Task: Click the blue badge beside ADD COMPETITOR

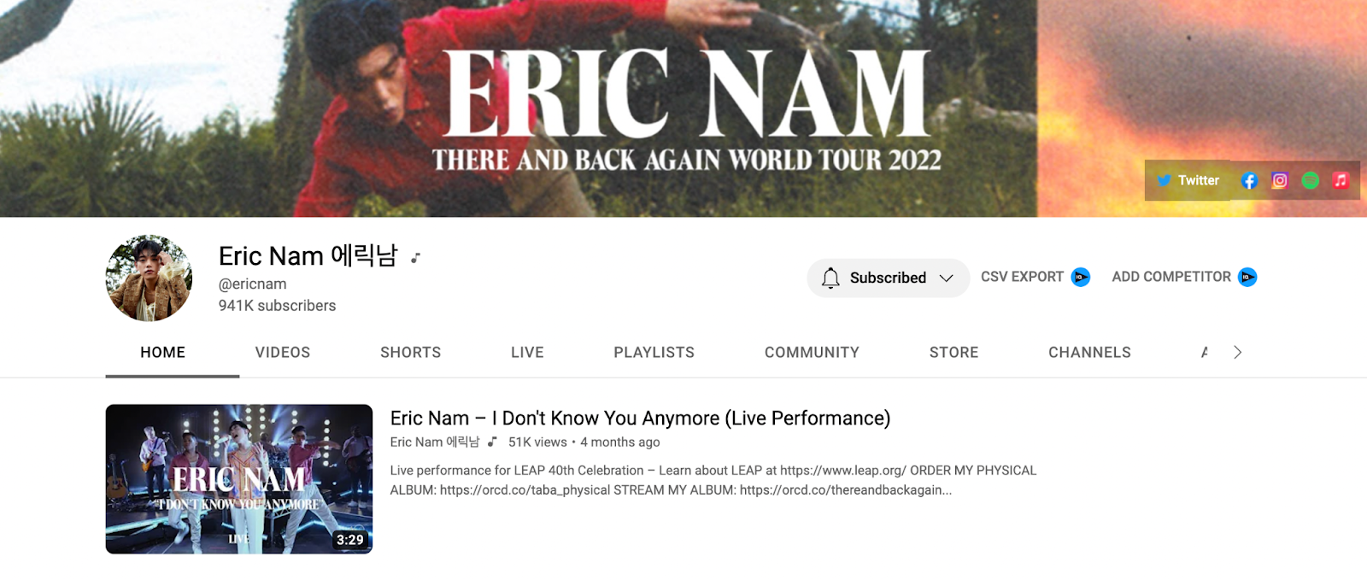Action: point(1247,277)
